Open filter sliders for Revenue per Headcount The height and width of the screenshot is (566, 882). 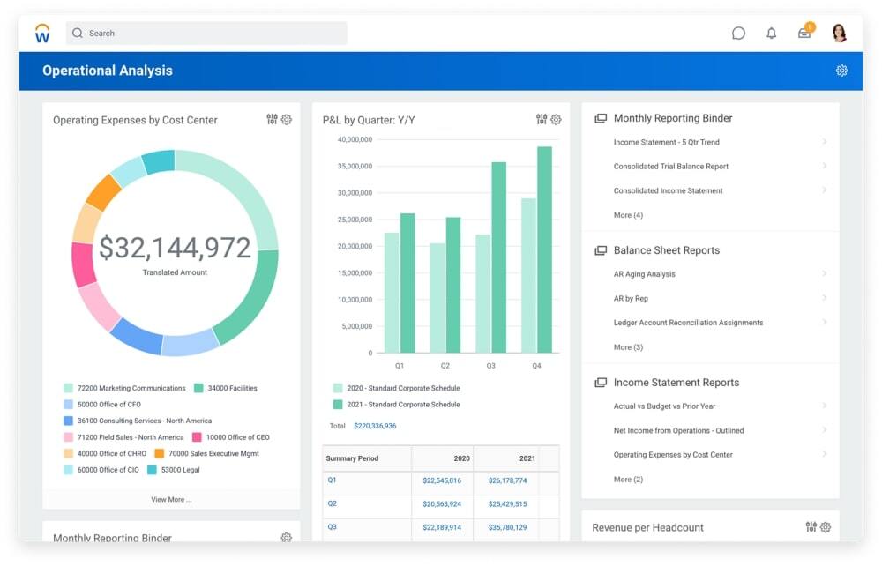click(811, 526)
